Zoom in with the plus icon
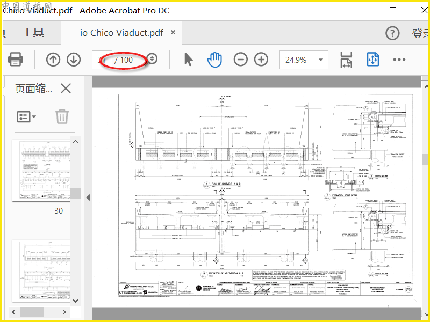The width and height of the screenshot is (430, 322). point(261,60)
